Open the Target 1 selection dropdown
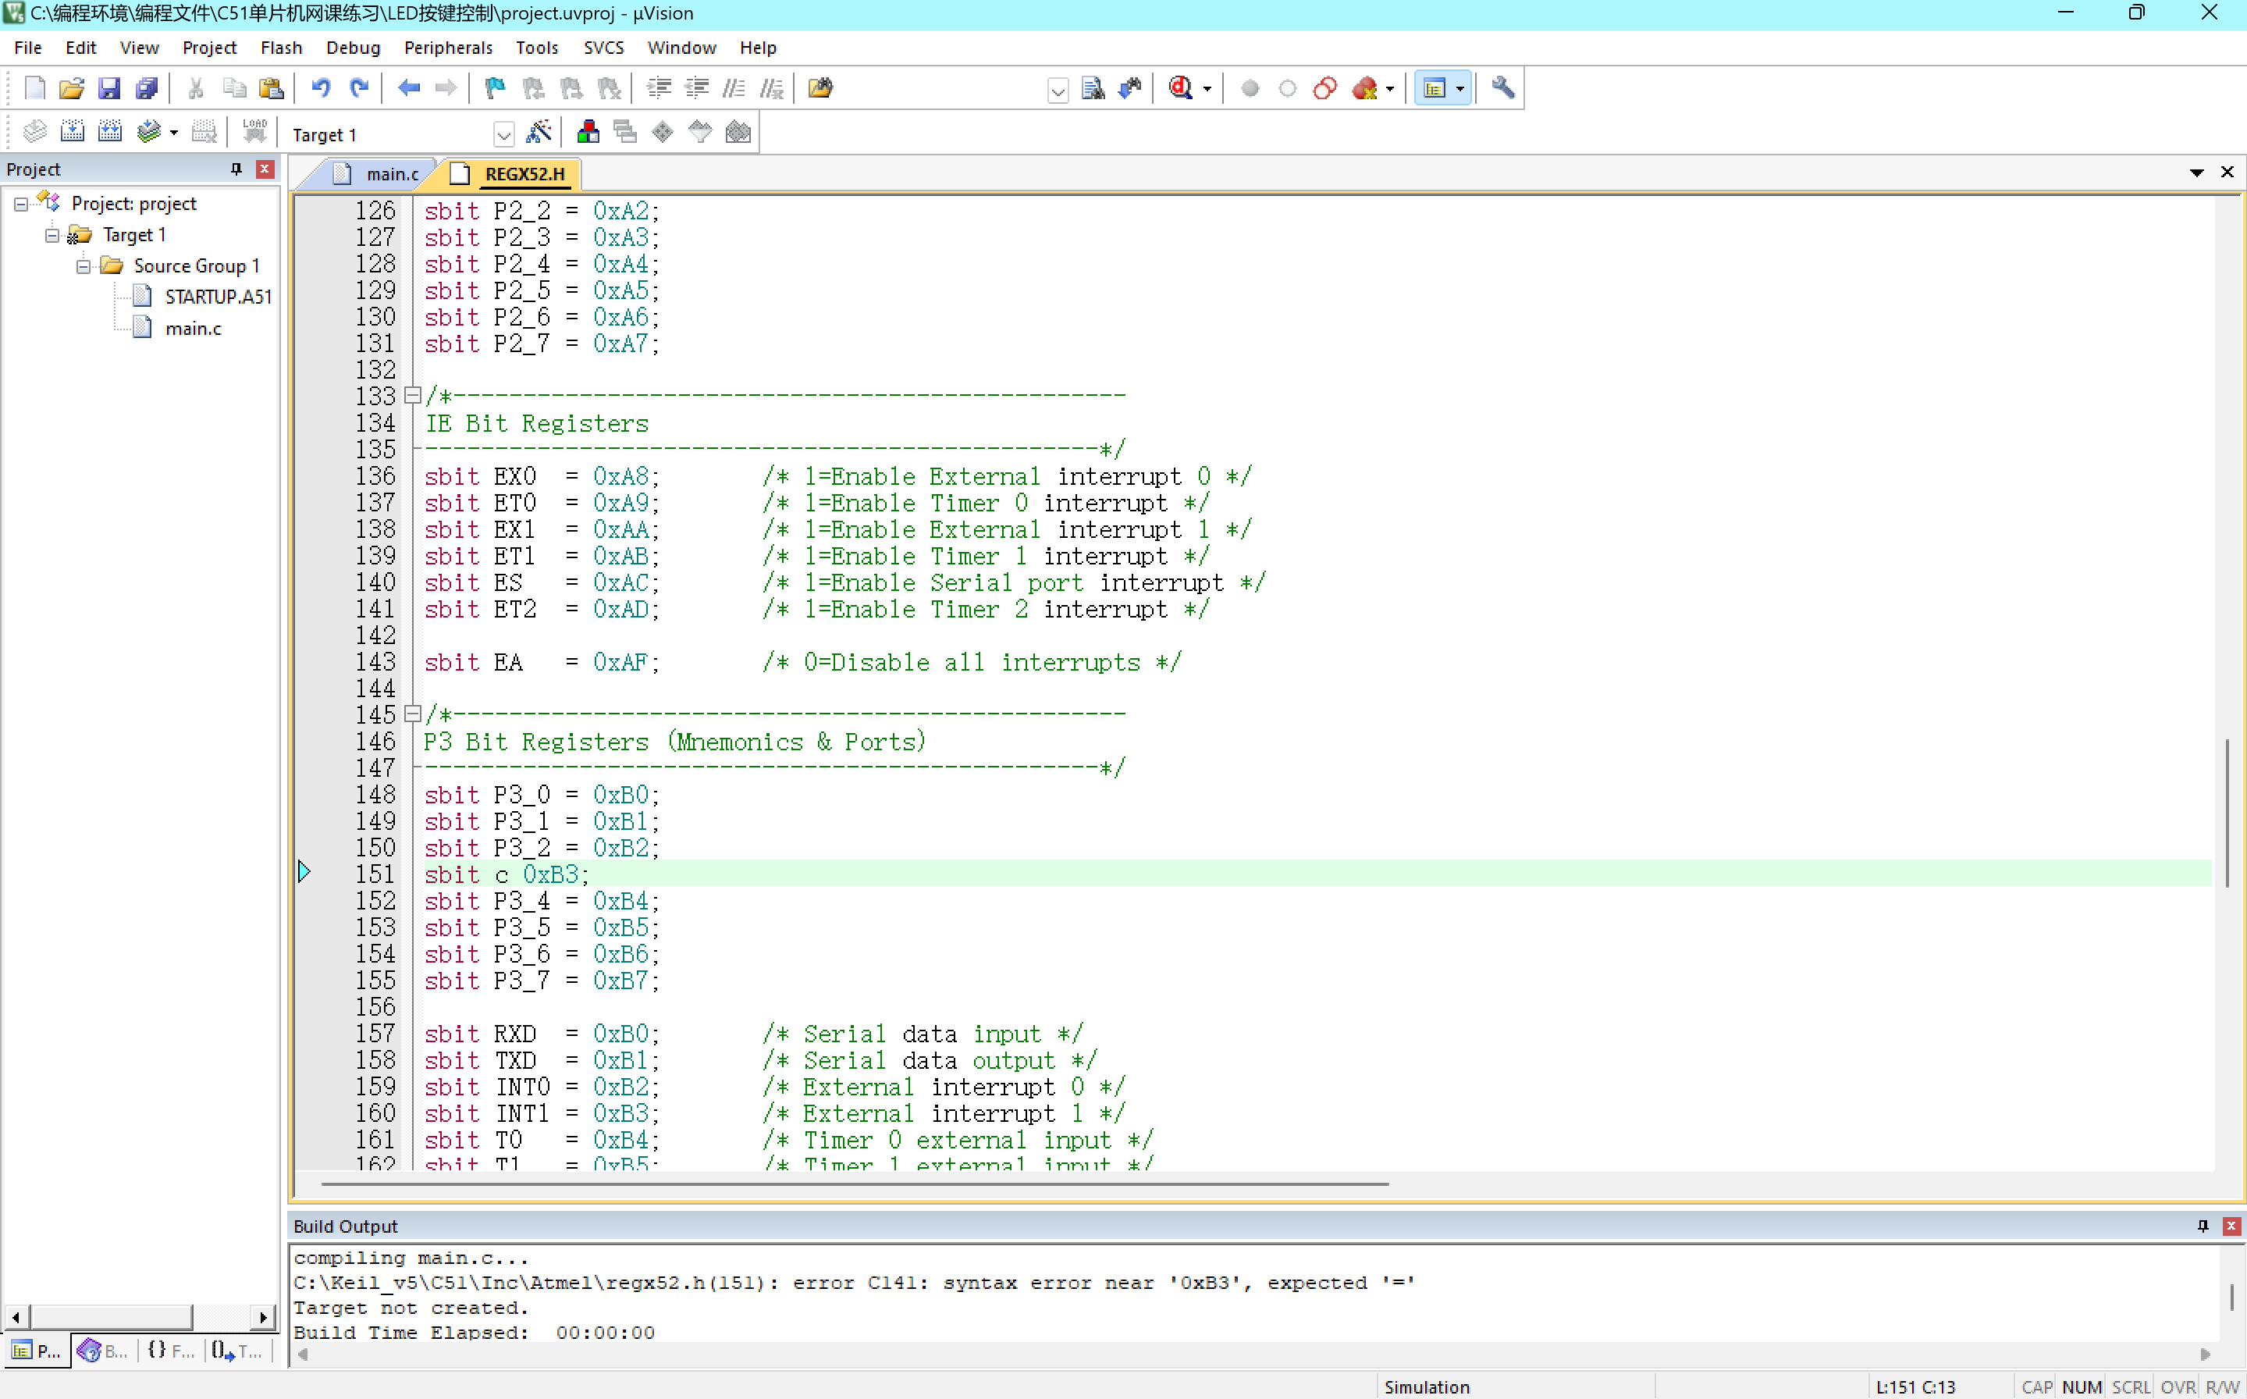 point(503,135)
